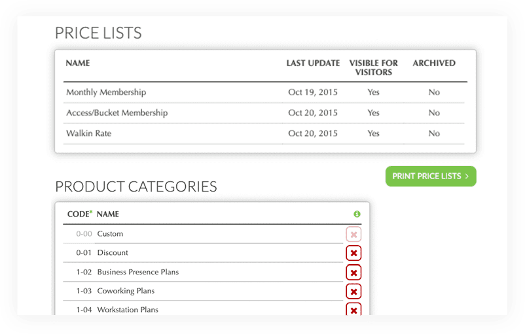Click the Code column header in categories
The width and height of the screenshot is (525, 334).
[79, 214]
